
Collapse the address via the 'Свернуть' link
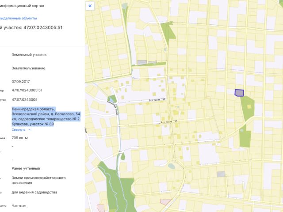pyautogui.click(x=19, y=129)
